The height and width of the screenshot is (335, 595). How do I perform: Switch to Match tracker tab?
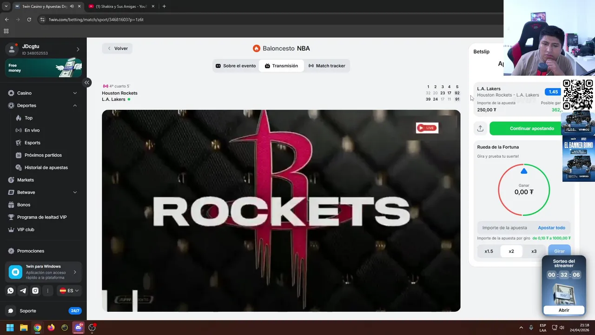(327, 66)
